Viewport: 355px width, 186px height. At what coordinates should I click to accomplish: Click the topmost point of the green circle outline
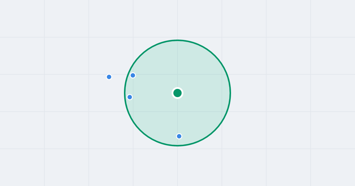[x=177, y=40]
